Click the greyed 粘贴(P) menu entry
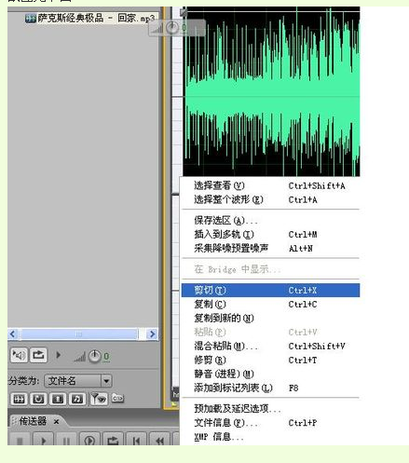Viewport: 409px width, 463px height. tap(270, 332)
